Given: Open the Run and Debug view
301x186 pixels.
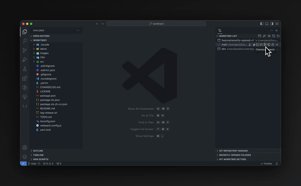Looking at the screenshot, I should [24, 59].
